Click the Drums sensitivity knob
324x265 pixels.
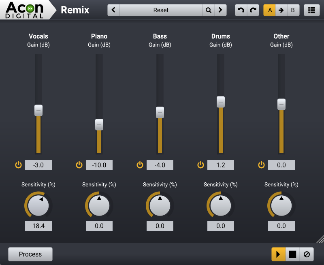pyautogui.click(x=221, y=205)
